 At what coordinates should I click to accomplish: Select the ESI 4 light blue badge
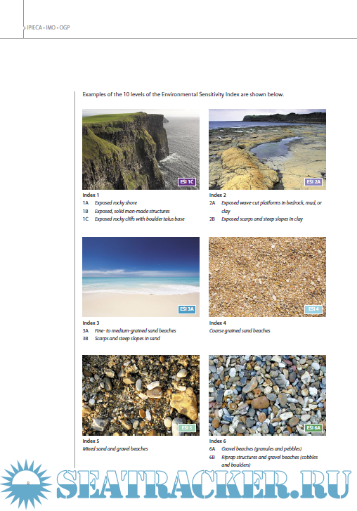313,309
